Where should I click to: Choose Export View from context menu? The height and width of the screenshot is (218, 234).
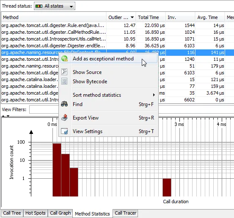(109, 118)
